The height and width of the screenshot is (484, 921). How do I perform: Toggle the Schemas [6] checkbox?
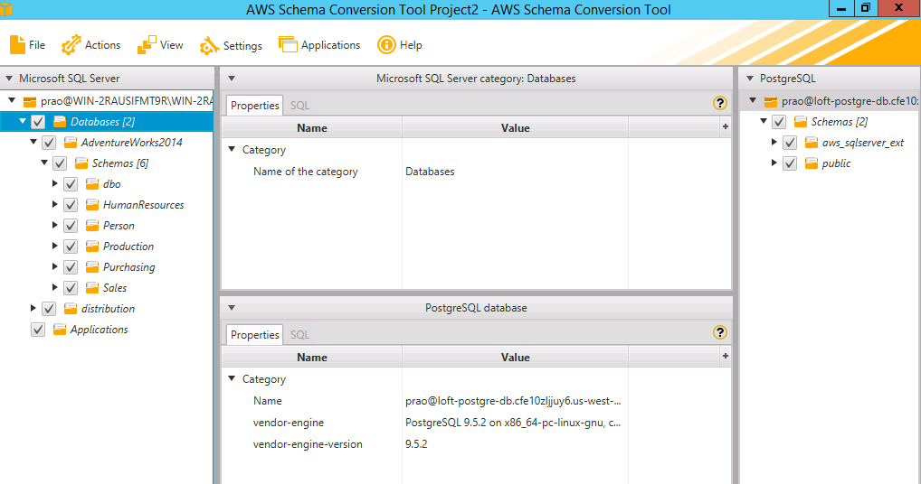[60, 163]
